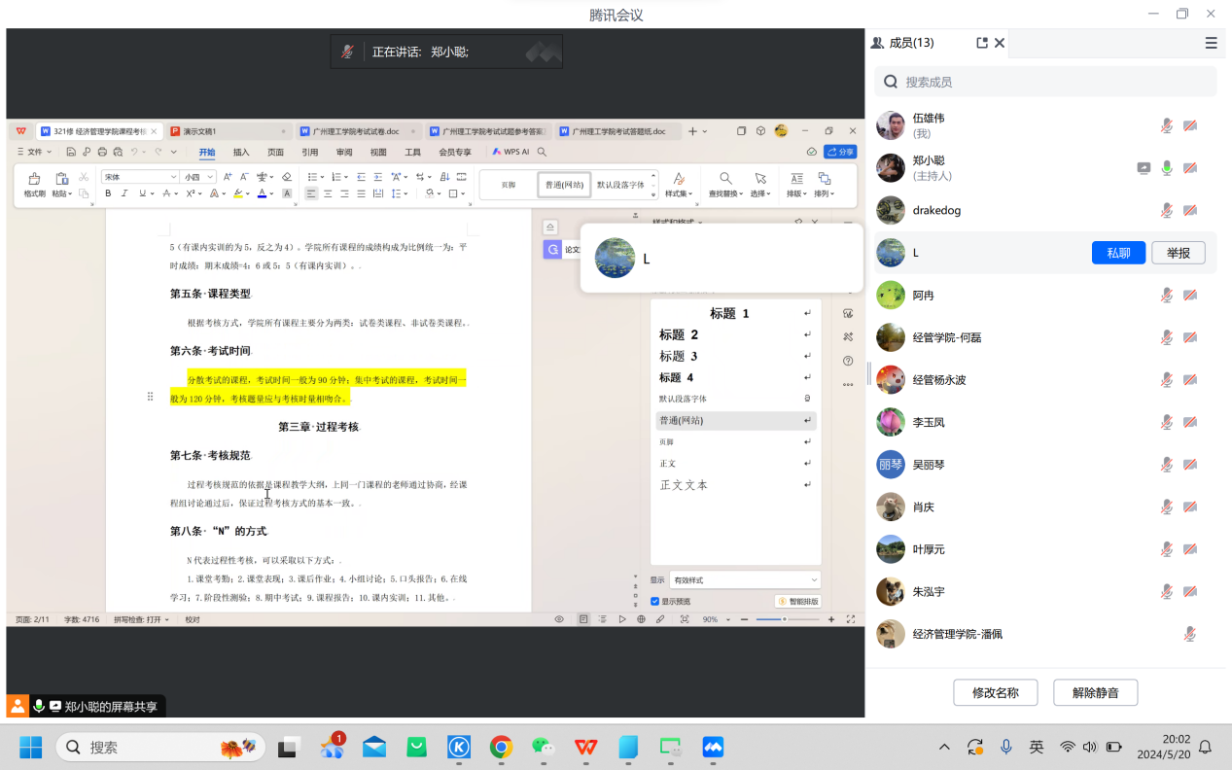Click the 举报 button for member L

(x=1179, y=253)
